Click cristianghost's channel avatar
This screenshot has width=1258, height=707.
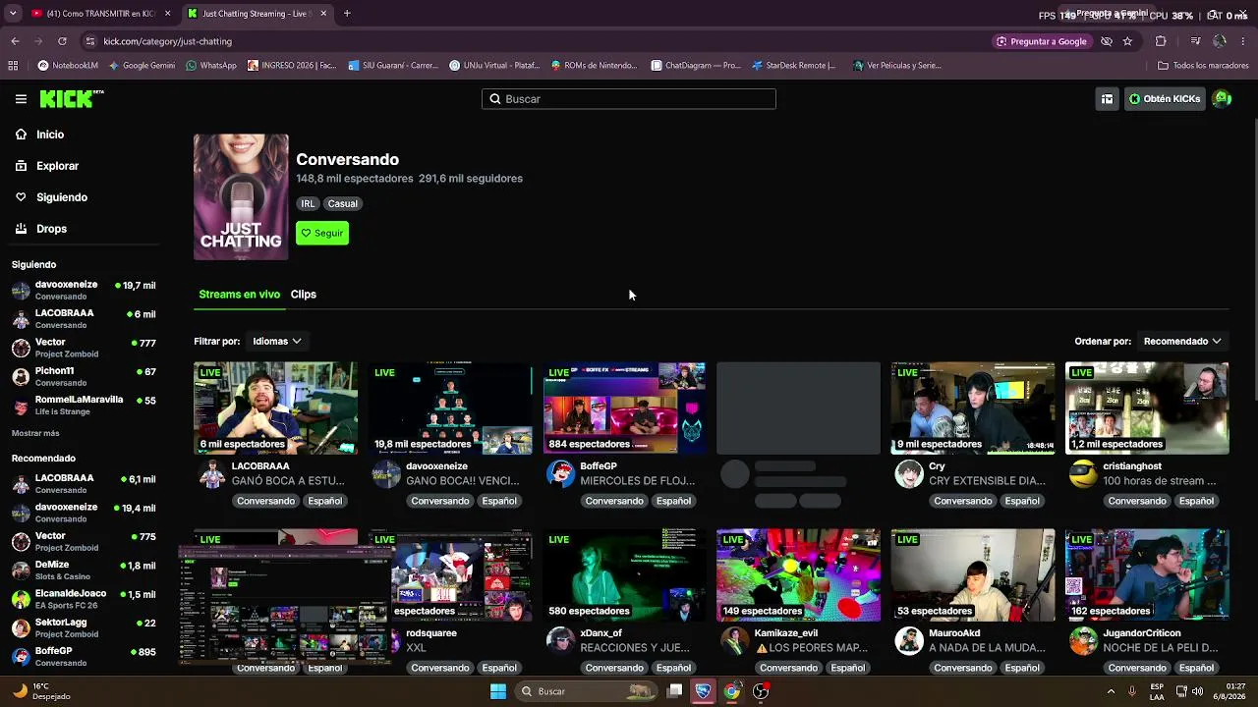pos(1083,474)
